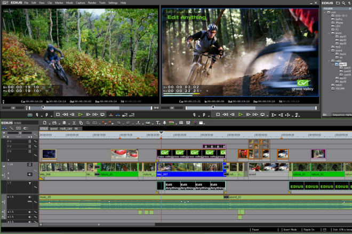Image resolution: width=352 pixels, height=234 pixels.
Task: Toggle loop play in the source player
Action: pyautogui.click(x=102, y=115)
